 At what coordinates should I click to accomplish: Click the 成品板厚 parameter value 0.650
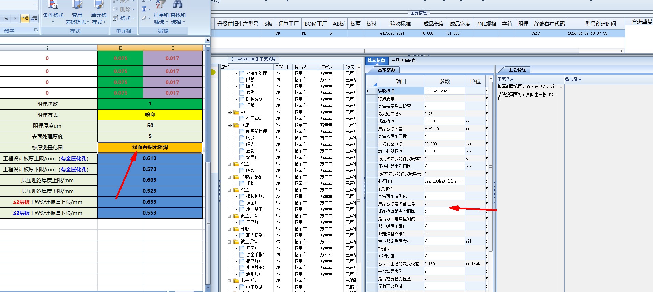444,121
